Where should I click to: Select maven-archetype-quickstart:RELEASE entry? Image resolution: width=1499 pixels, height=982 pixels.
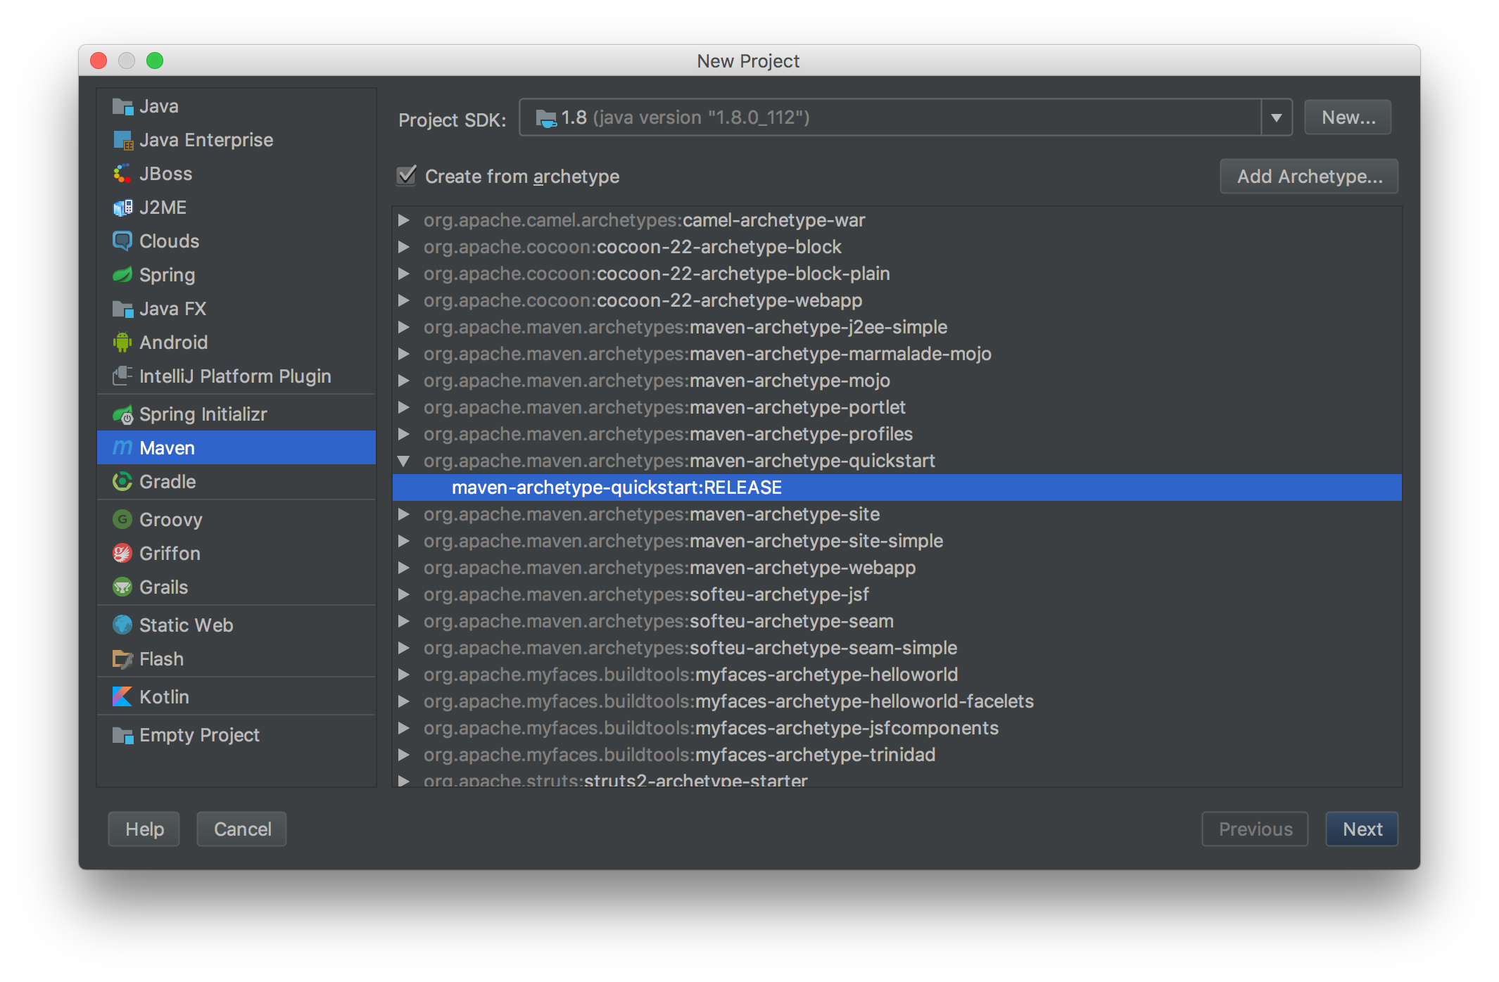point(616,486)
